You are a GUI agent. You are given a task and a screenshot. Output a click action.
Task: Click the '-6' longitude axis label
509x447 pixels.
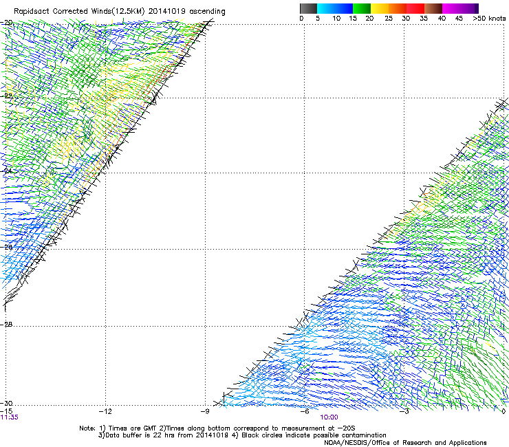(305, 411)
